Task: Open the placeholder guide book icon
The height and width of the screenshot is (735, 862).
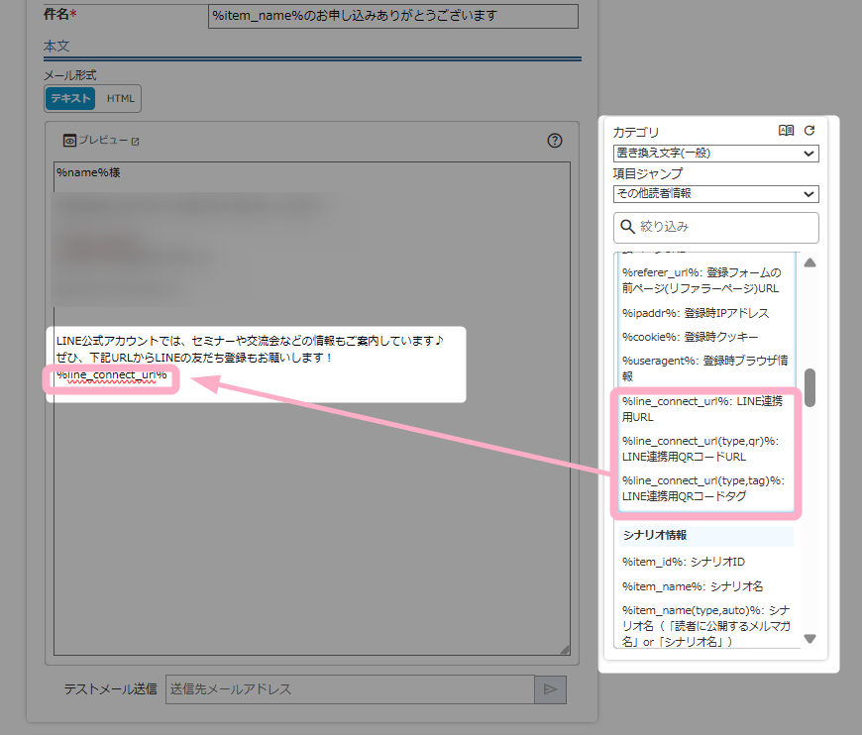Action: 786,131
